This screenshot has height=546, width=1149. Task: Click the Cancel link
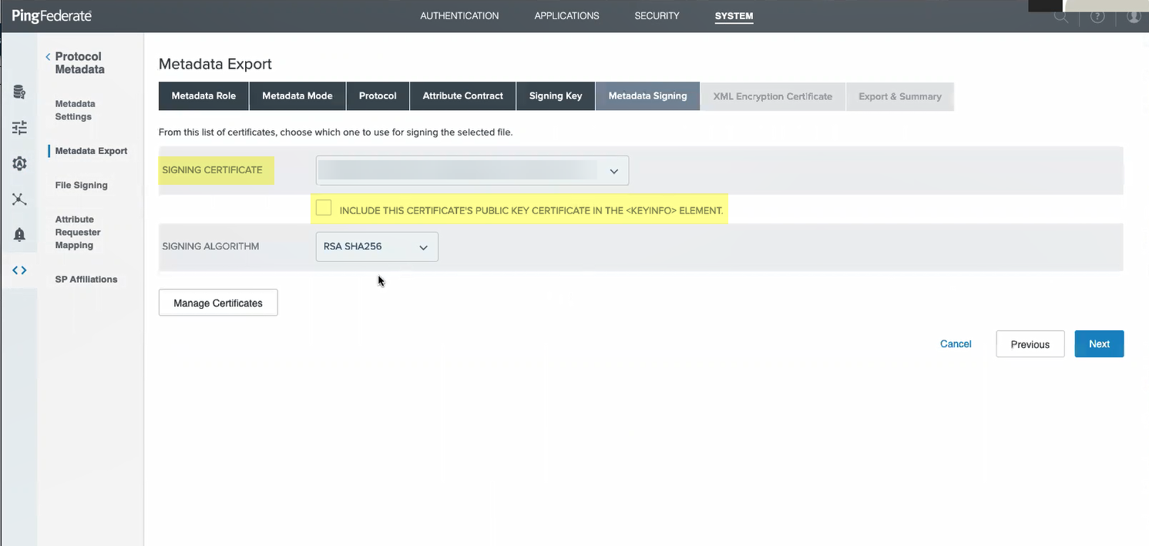click(x=956, y=344)
